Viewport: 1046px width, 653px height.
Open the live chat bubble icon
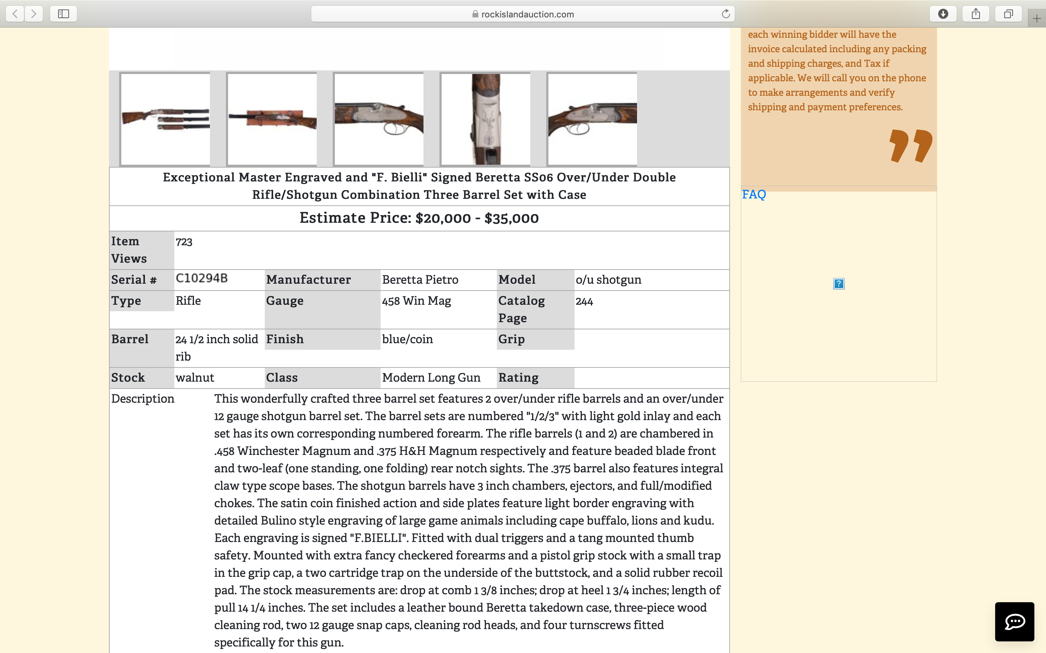click(x=1014, y=621)
